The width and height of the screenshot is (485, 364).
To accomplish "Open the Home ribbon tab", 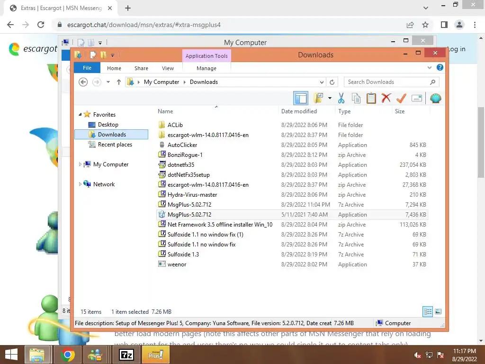I will [x=114, y=68].
